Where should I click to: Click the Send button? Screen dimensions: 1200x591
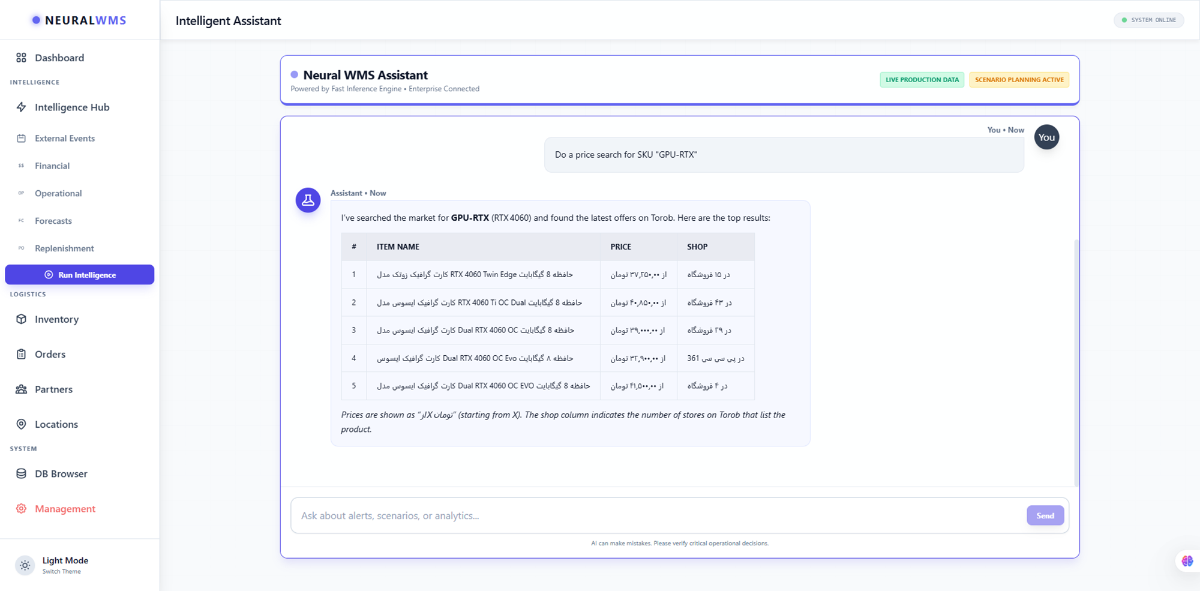(1045, 515)
